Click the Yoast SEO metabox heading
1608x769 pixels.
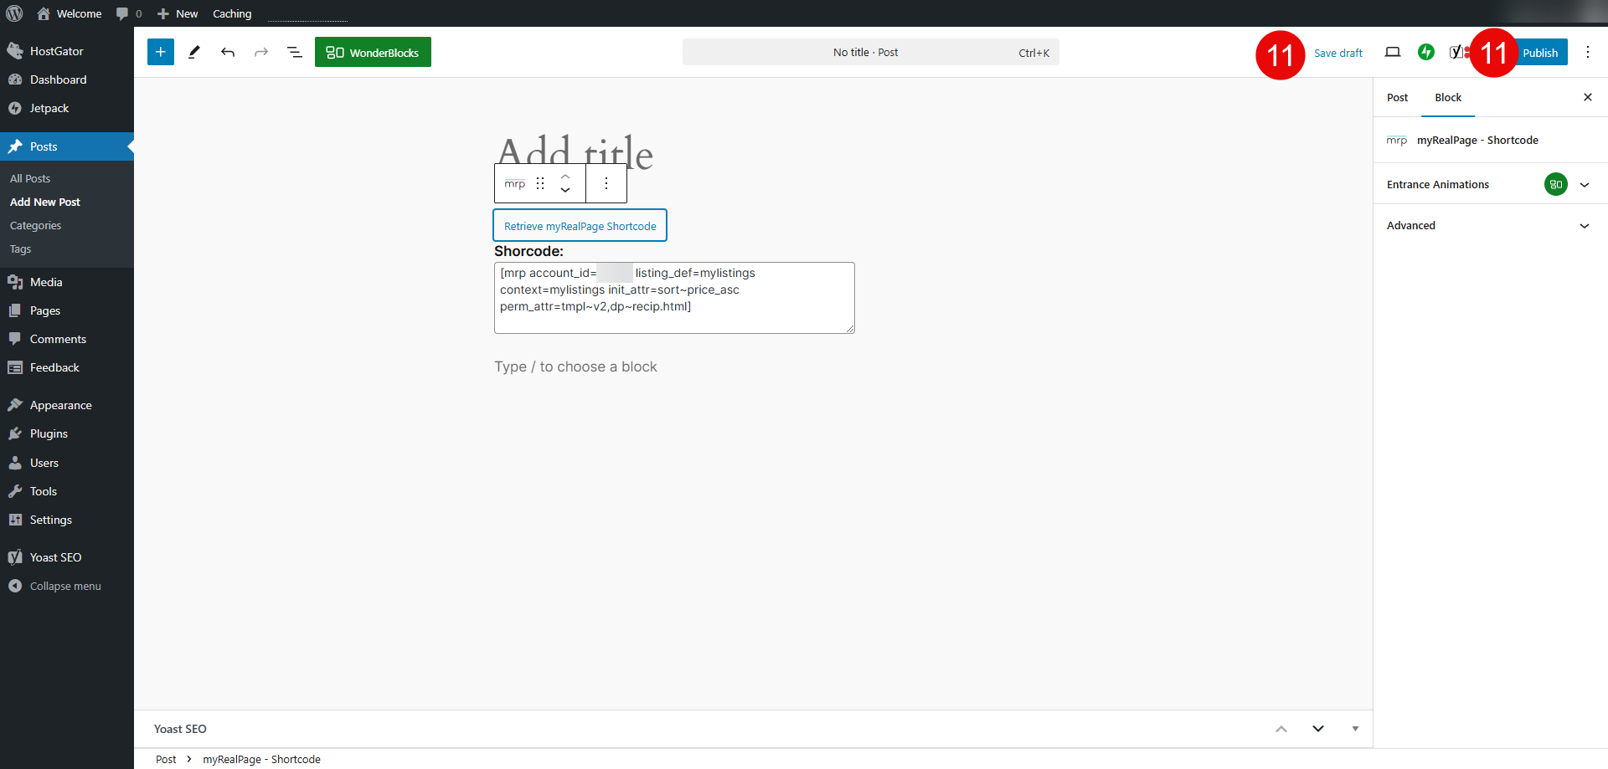(x=180, y=729)
